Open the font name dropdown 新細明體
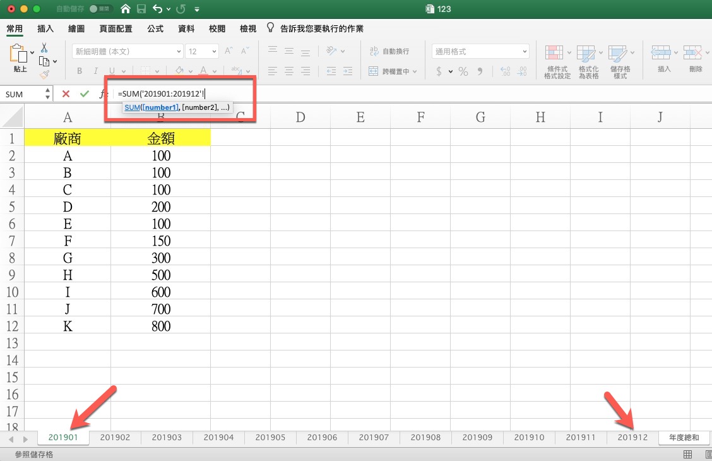Image resolution: width=712 pixels, height=461 pixels. [128, 51]
